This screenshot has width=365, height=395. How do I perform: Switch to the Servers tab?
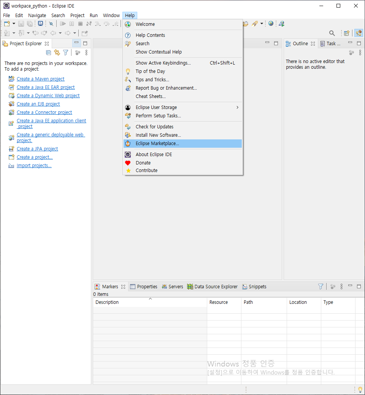point(173,287)
